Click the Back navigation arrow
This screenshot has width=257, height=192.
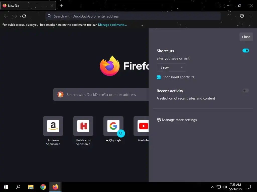(x=6, y=16)
